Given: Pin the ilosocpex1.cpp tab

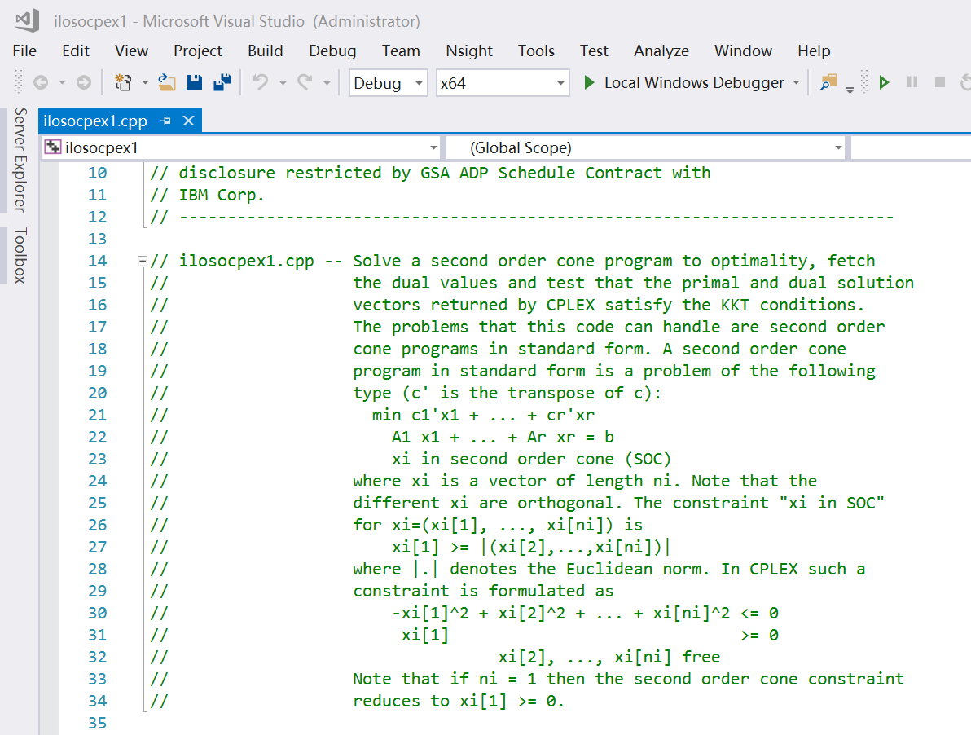Looking at the screenshot, I should click(x=166, y=121).
